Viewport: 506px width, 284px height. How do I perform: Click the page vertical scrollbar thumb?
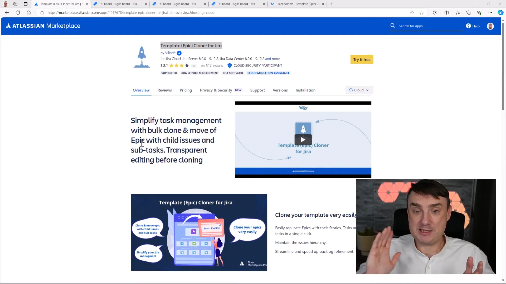[x=503, y=67]
